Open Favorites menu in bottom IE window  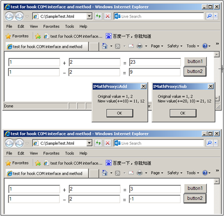coord(51,153)
